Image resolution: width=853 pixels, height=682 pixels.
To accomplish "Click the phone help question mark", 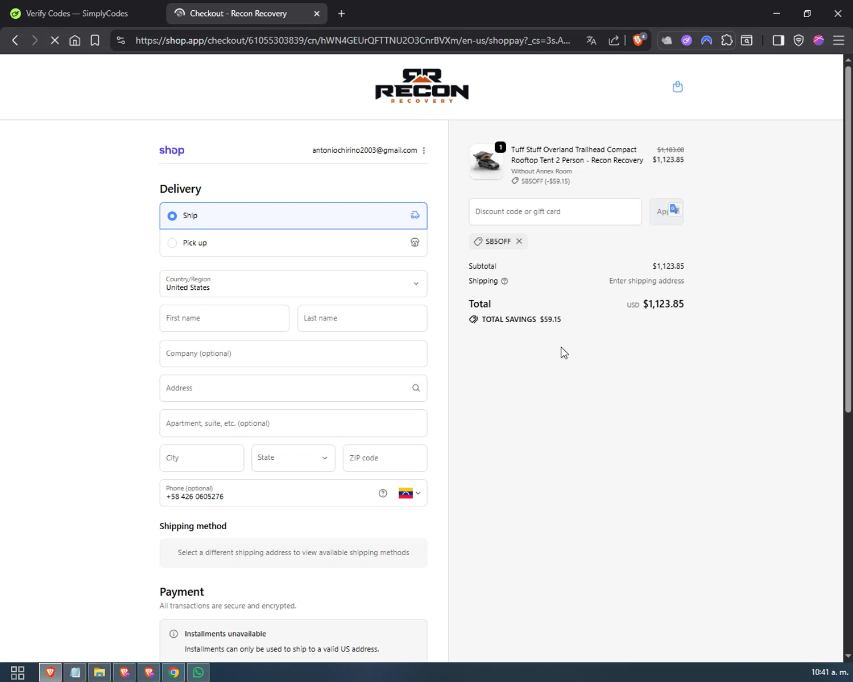I will click(383, 493).
